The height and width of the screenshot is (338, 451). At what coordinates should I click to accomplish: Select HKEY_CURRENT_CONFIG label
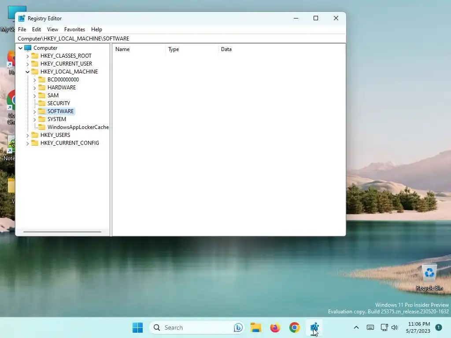click(70, 143)
